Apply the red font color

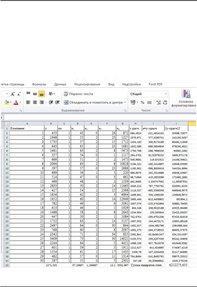(x=16, y=102)
